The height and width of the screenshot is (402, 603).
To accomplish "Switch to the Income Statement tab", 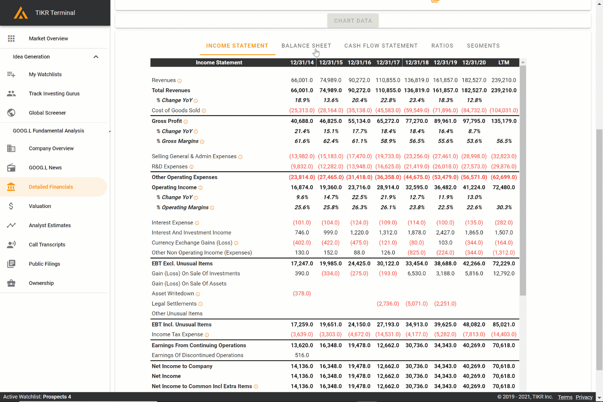I will [x=237, y=46].
